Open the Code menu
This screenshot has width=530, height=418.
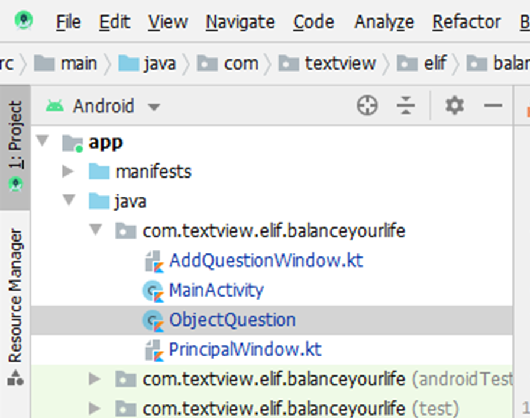314,22
